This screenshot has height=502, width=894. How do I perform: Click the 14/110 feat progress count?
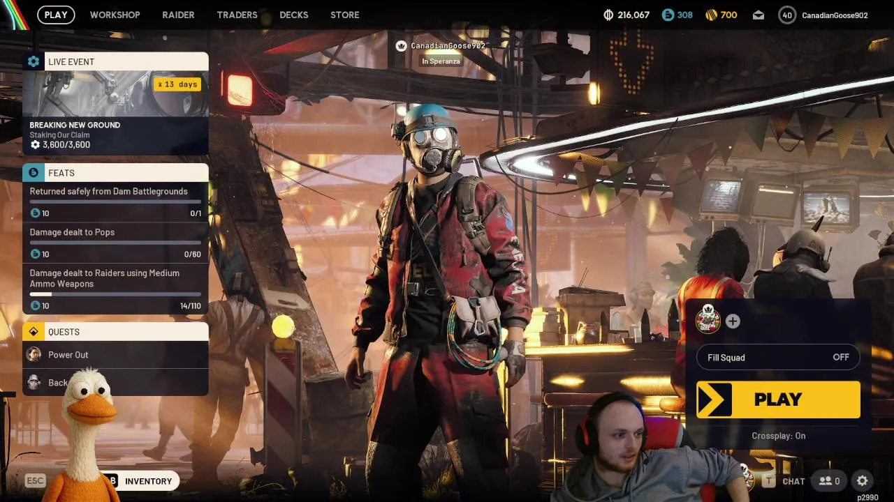[190, 306]
